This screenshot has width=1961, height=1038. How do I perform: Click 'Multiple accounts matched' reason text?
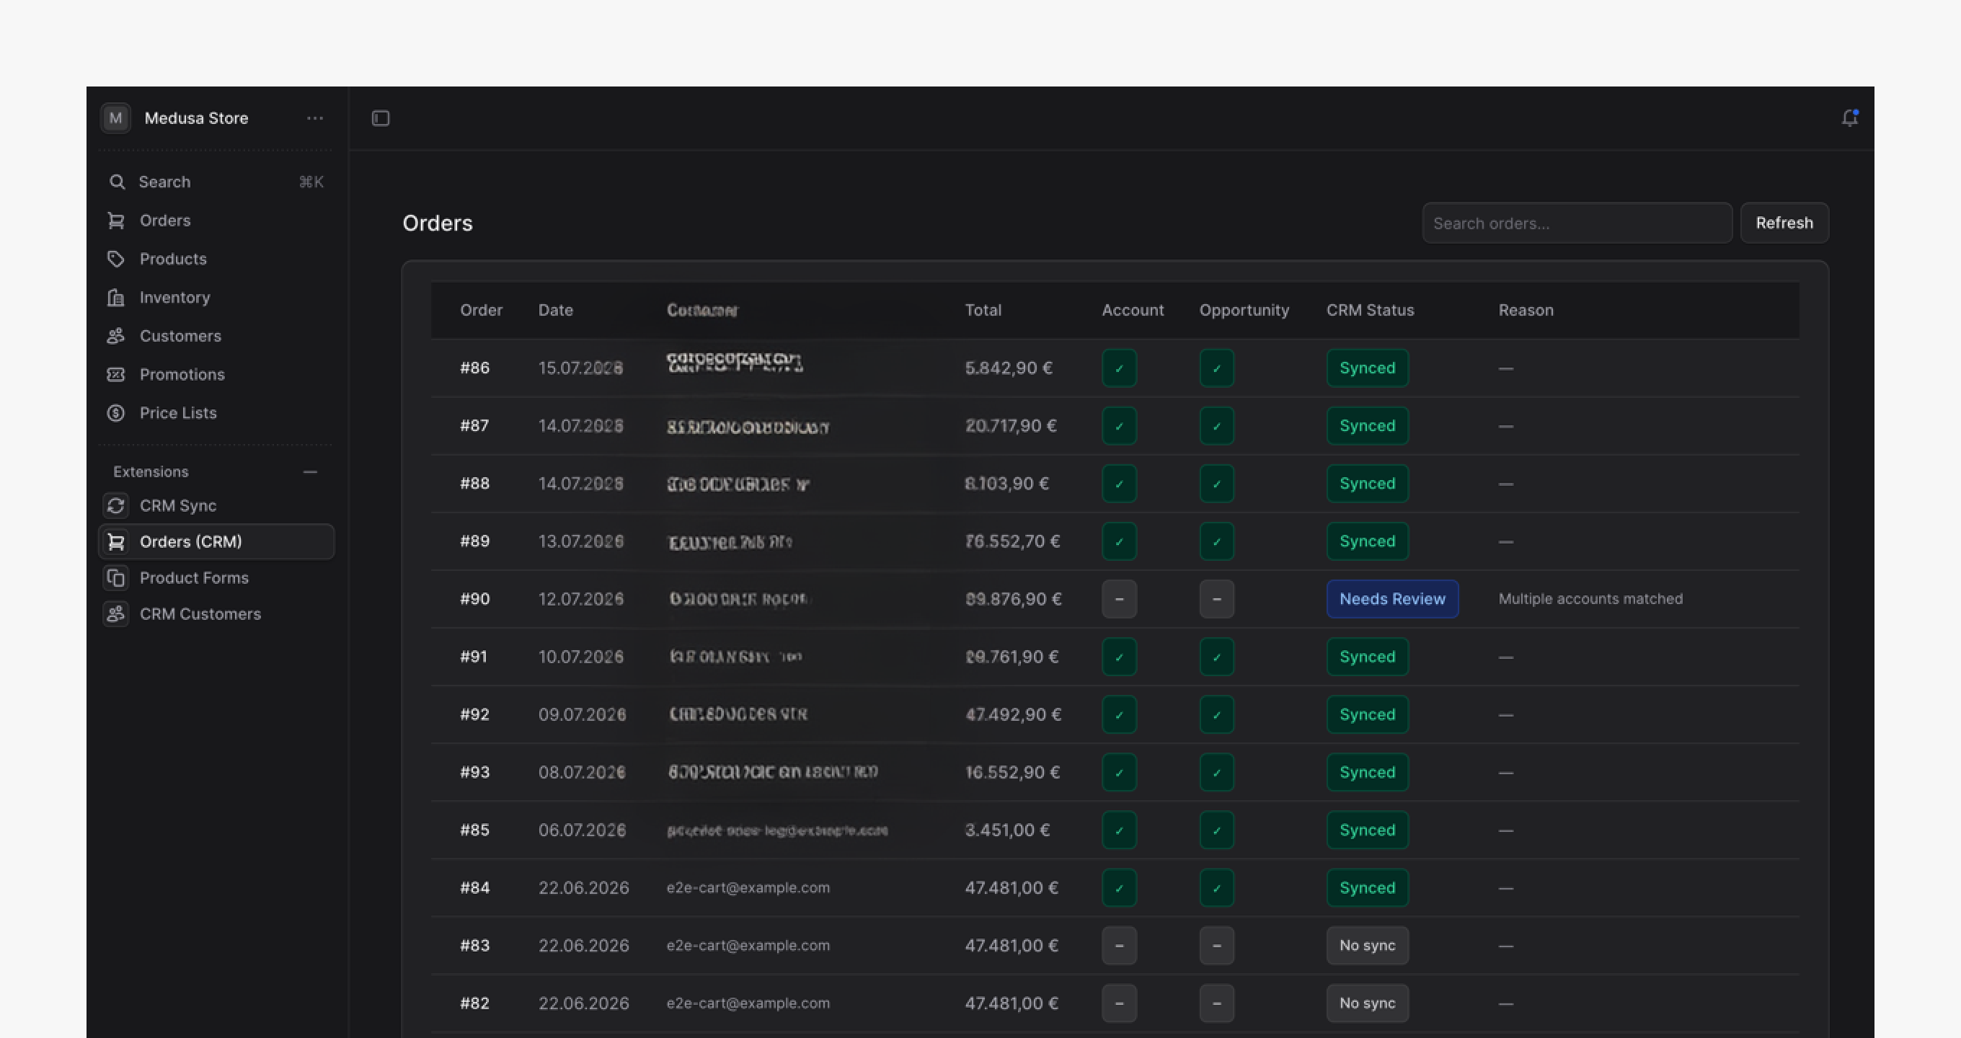coord(1590,599)
